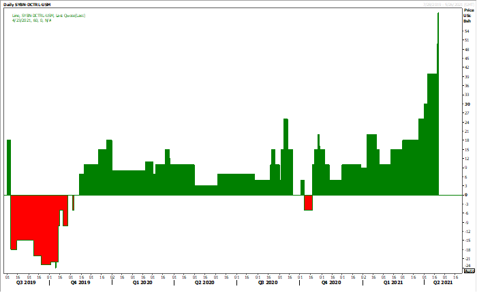This screenshot has width=477, height=293.
Task: Select the Q3 2020 timeline label
Action: tap(267, 282)
